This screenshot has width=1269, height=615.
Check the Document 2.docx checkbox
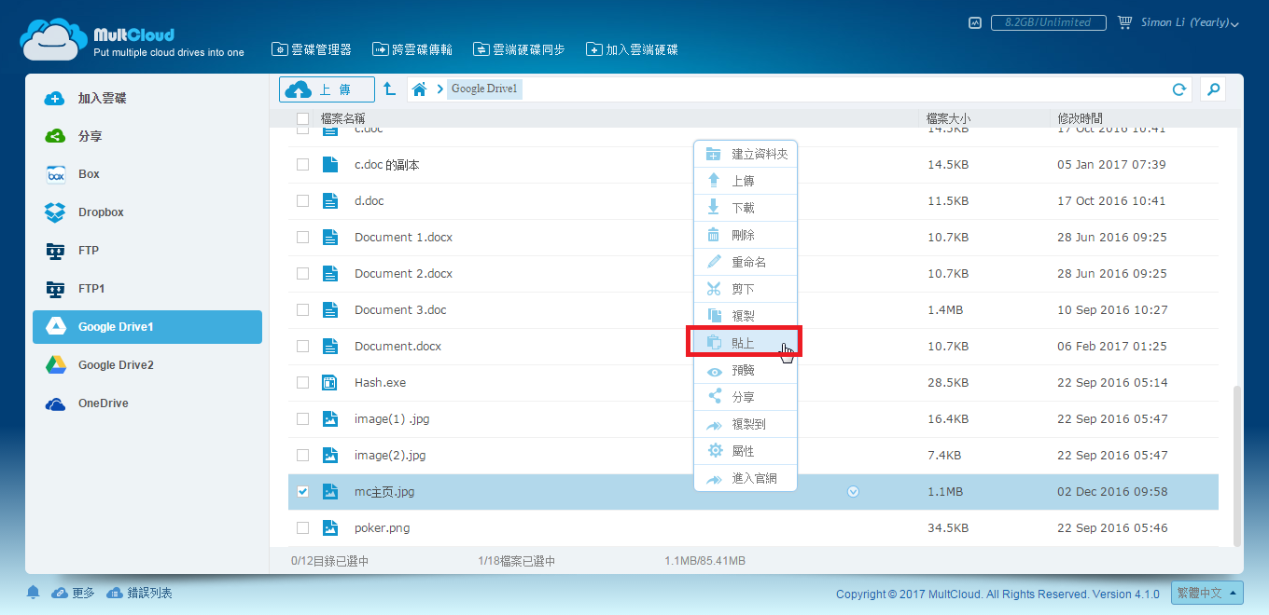pos(302,273)
